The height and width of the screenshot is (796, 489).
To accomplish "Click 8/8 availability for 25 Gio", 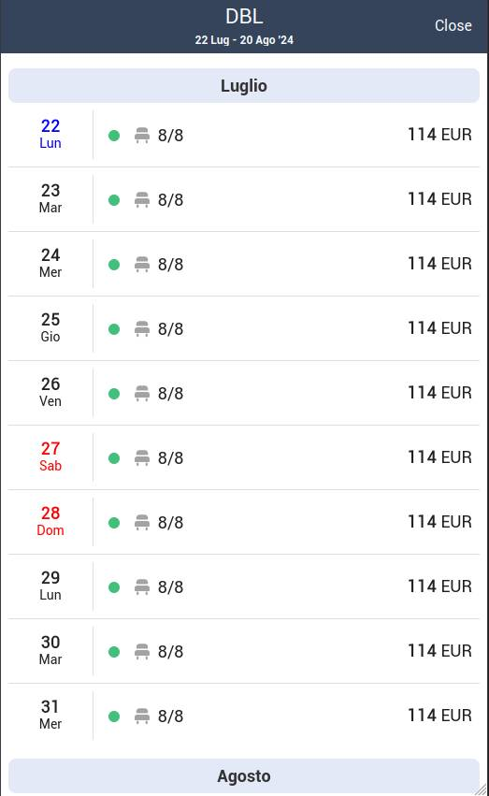I will tap(170, 329).
